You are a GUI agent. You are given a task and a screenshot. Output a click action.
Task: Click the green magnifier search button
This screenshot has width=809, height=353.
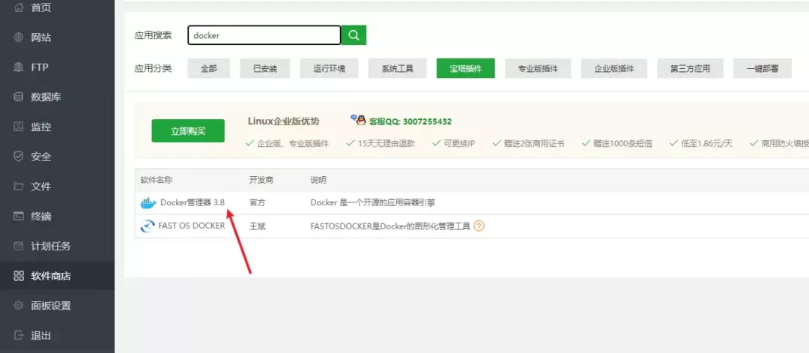[354, 35]
